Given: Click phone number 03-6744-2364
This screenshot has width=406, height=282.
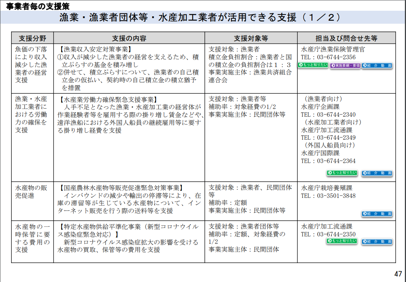Looking at the screenshot, I should [336, 161].
